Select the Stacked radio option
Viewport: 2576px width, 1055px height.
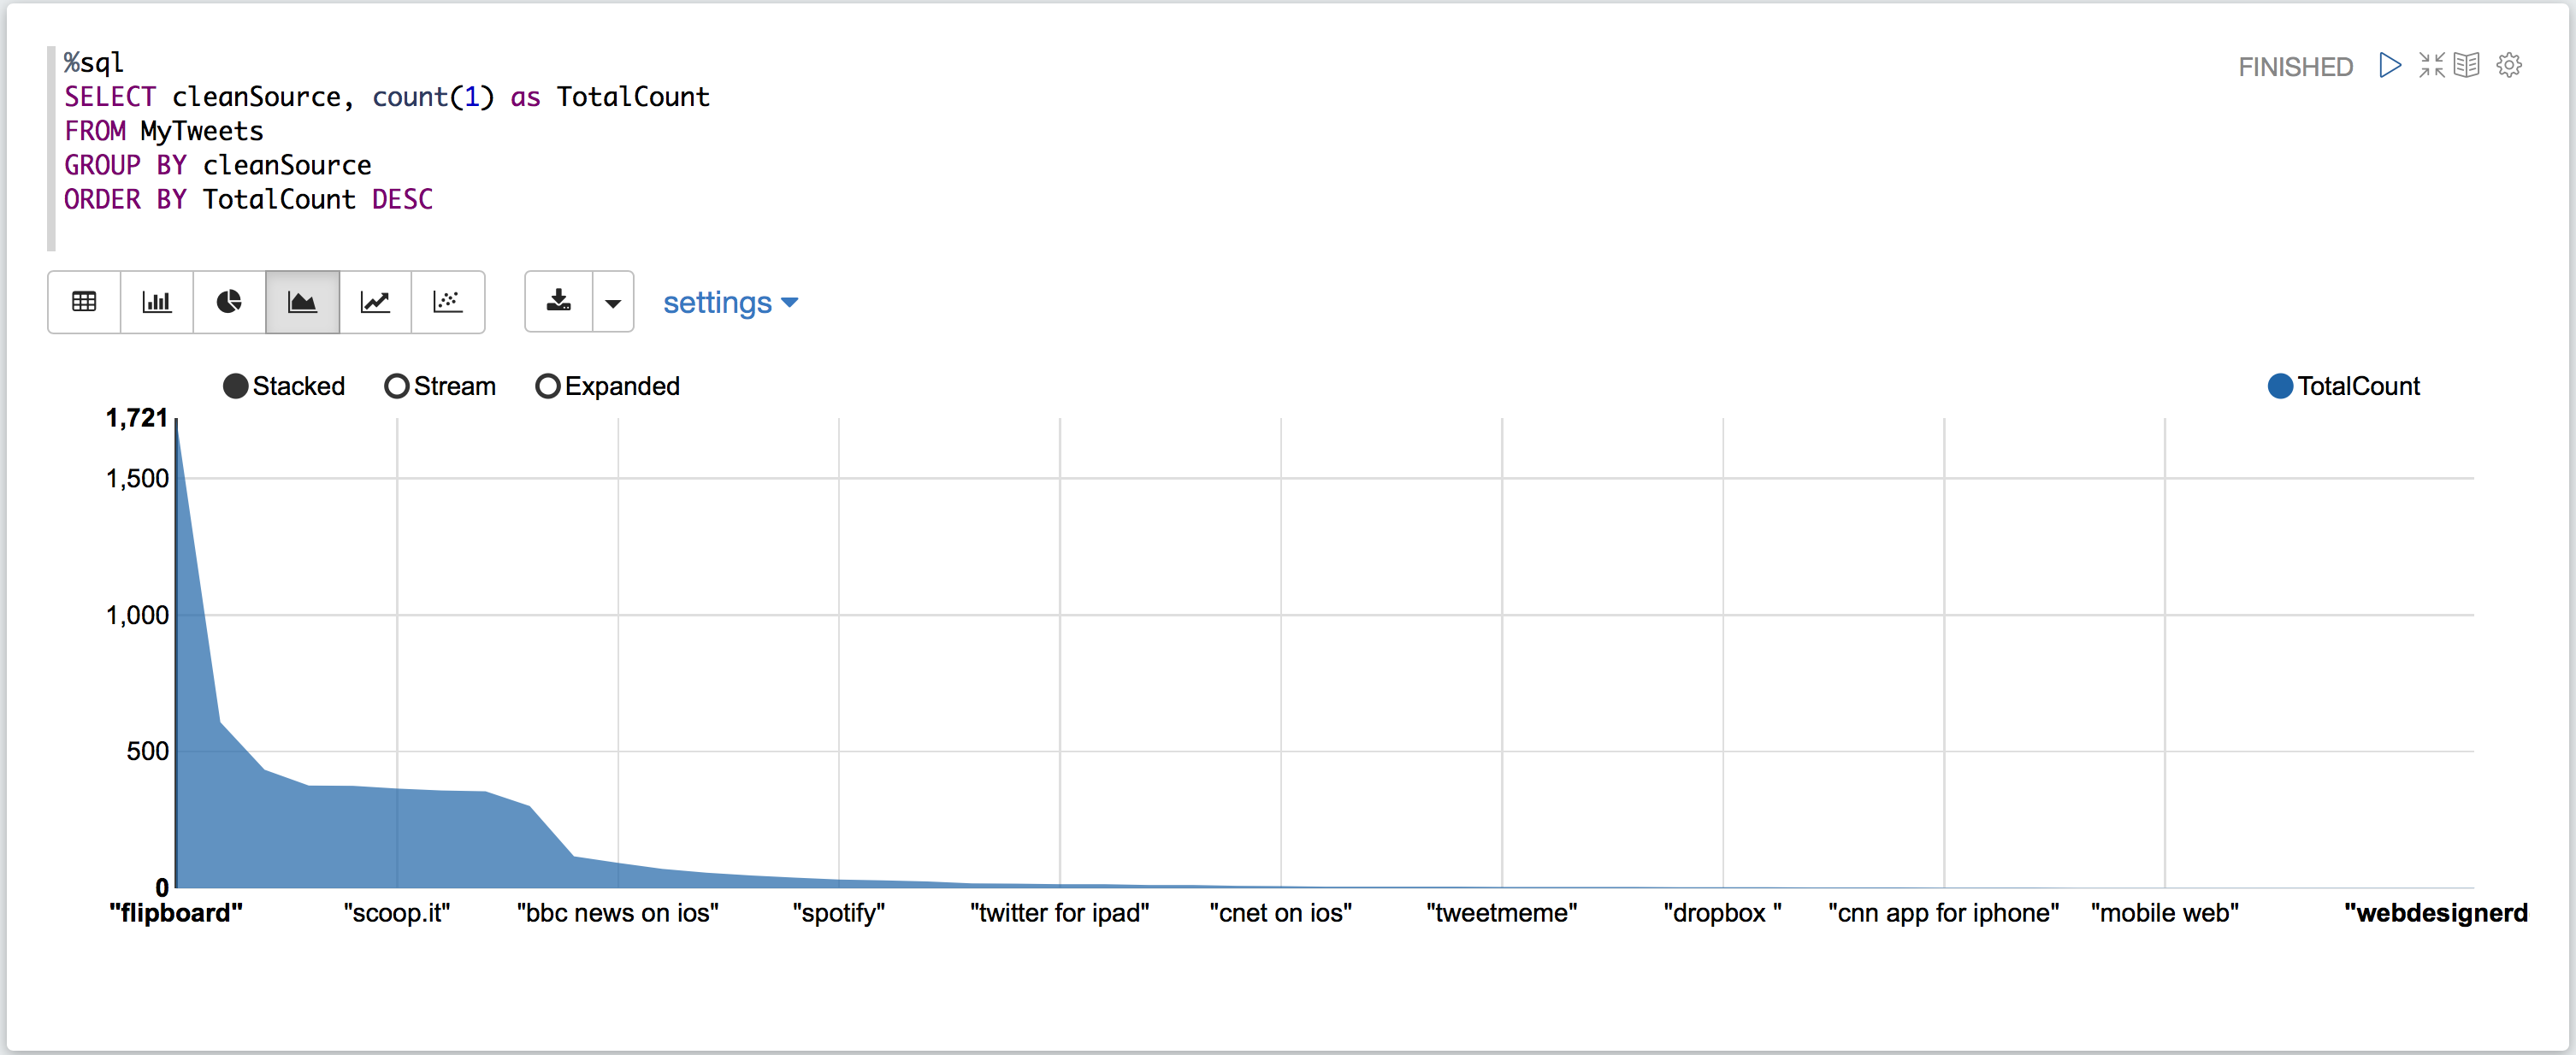236,386
